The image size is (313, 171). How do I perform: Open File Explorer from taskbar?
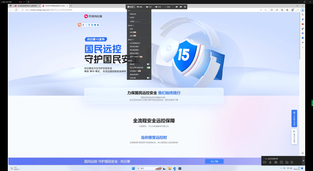[170, 168]
